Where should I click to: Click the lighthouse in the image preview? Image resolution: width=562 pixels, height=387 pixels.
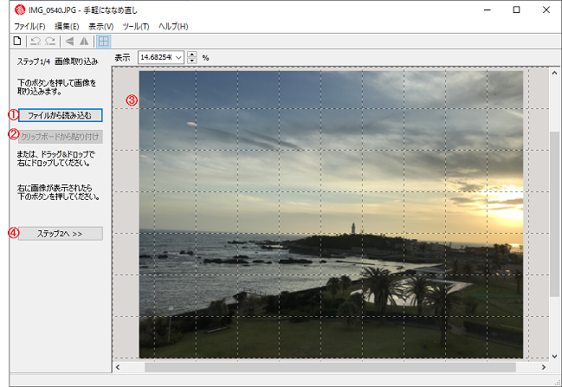click(x=352, y=229)
